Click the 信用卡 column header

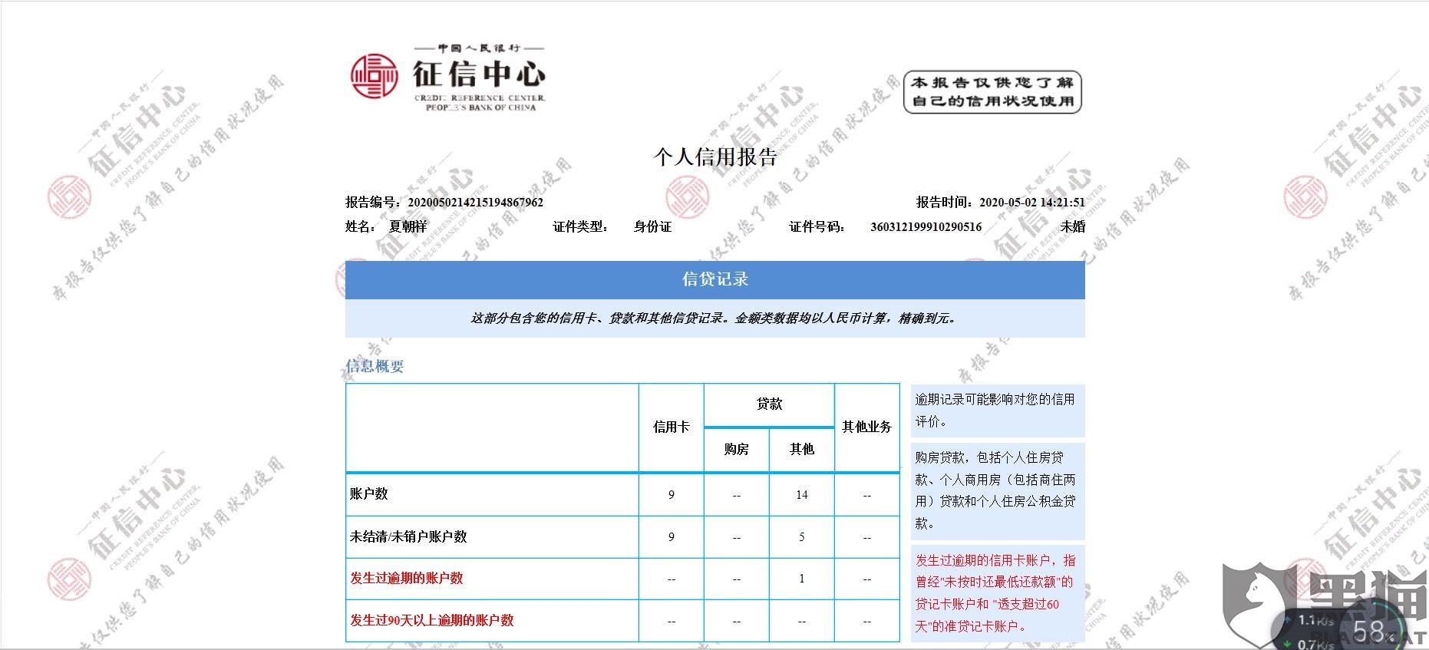point(671,427)
